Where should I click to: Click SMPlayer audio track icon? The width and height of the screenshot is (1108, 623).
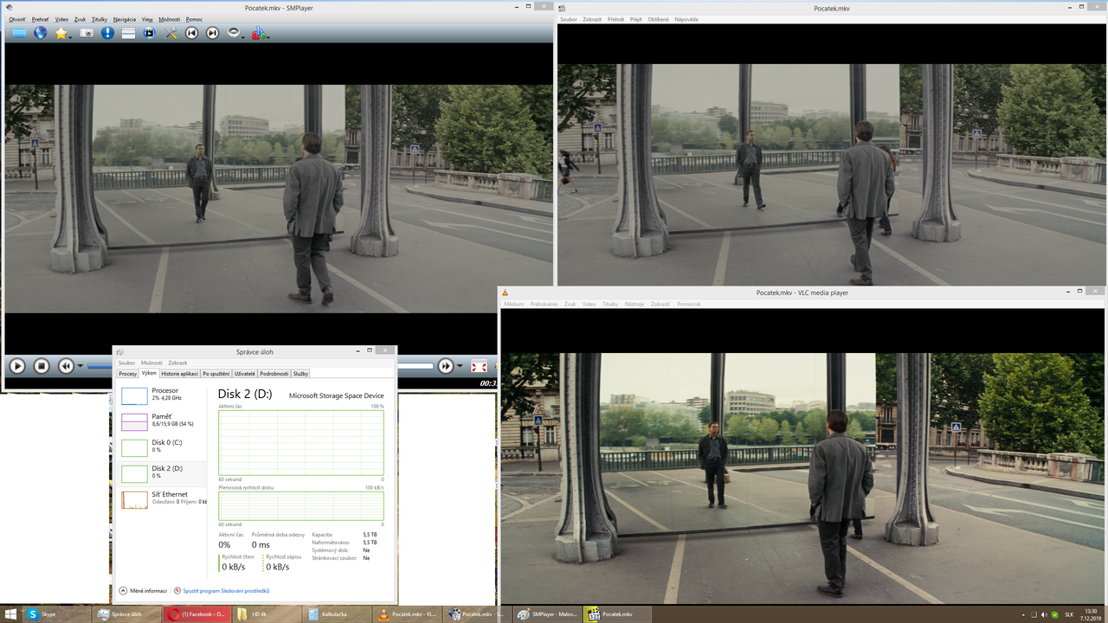[x=234, y=33]
